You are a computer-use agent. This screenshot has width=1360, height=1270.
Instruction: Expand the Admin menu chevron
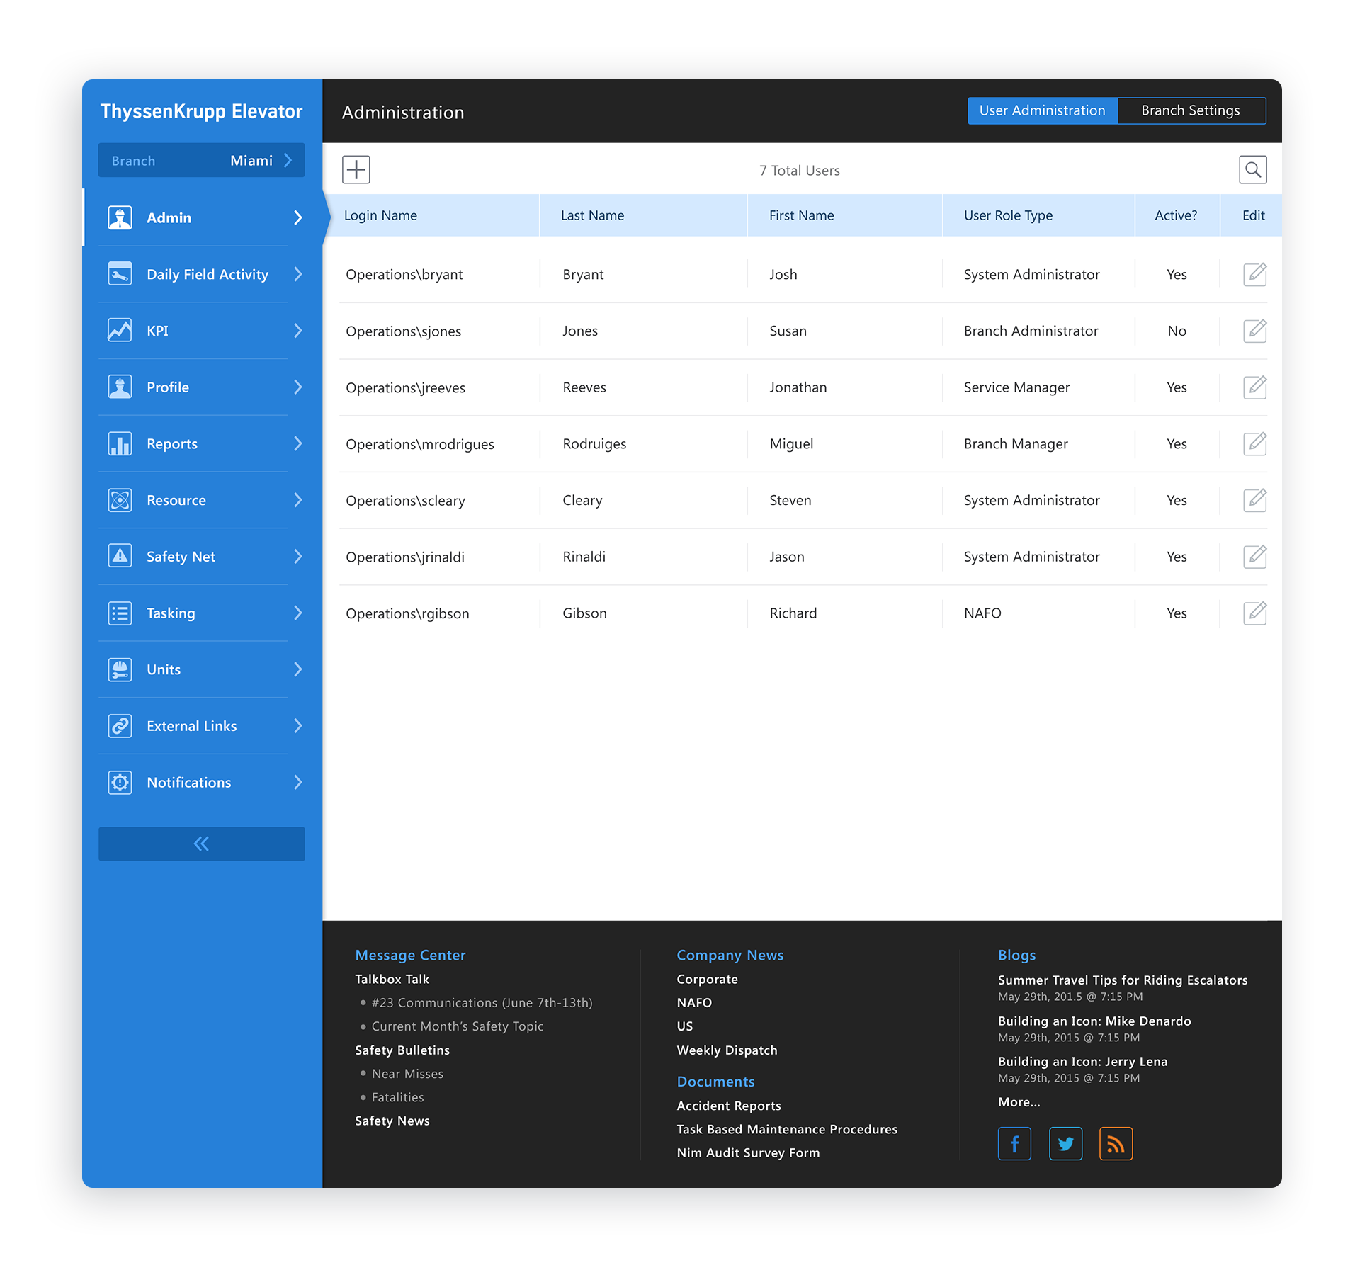tap(298, 217)
